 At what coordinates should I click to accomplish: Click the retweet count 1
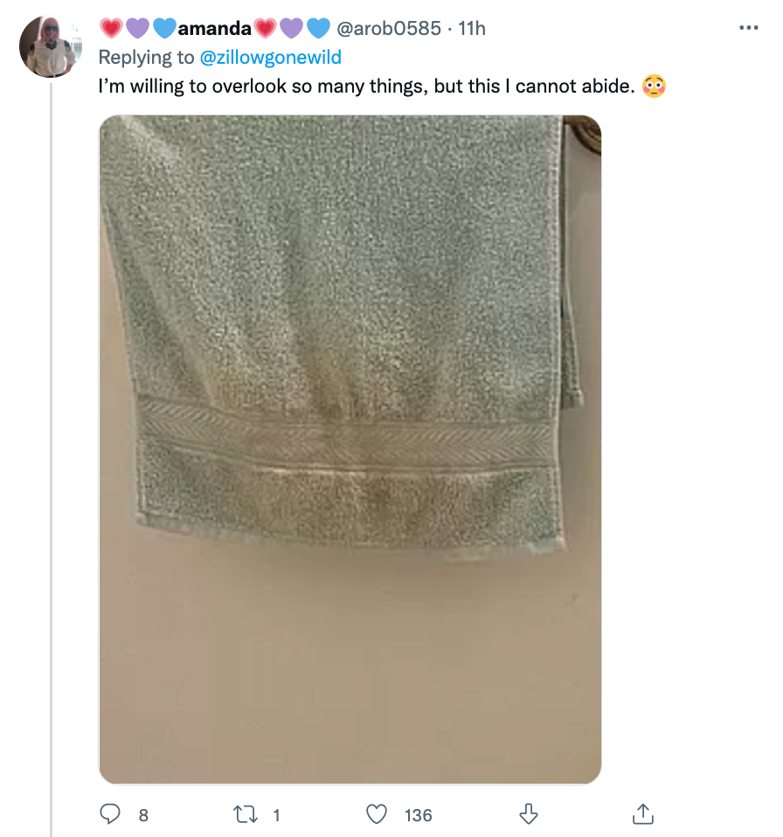[276, 815]
